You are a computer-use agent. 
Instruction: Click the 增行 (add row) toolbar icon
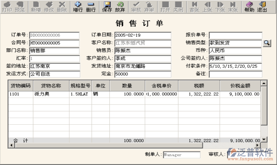[78, 7]
